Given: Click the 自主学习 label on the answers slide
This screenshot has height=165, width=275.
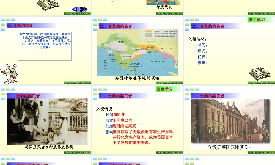Looking at the screenshot, I should (x=165, y=89).
